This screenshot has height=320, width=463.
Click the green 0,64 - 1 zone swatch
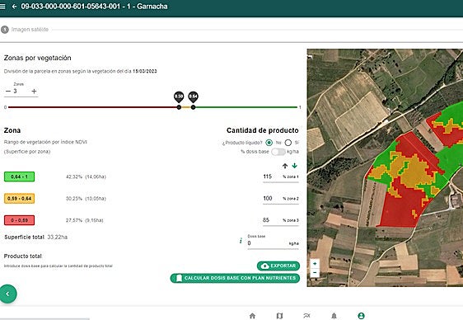tap(19, 176)
